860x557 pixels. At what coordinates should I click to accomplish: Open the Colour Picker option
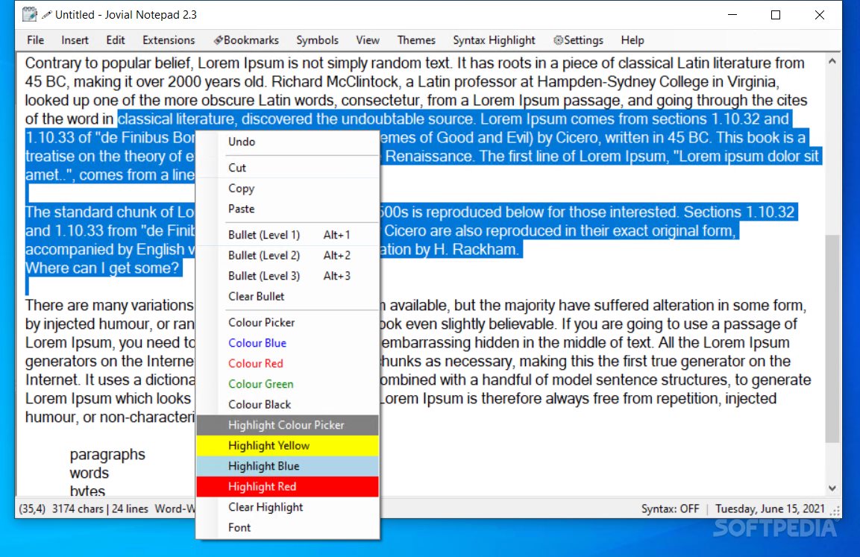pyautogui.click(x=287, y=322)
